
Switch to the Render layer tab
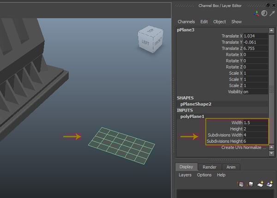click(209, 167)
